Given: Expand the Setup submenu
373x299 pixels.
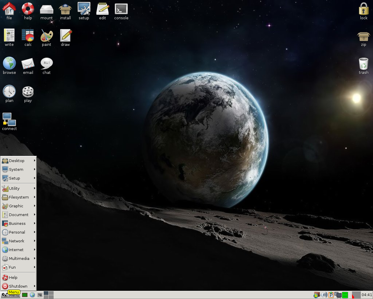Looking at the screenshot, I should click(18, 178).
